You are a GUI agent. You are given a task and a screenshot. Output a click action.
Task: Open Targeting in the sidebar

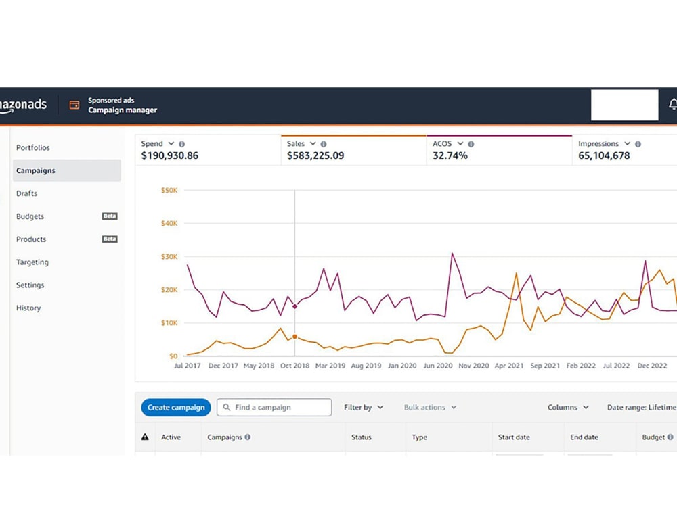pyautogui.click(x=32, y=262)
